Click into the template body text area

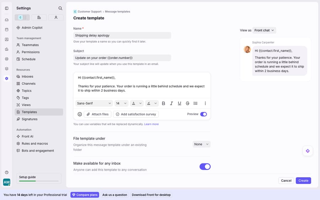point(142,85)
